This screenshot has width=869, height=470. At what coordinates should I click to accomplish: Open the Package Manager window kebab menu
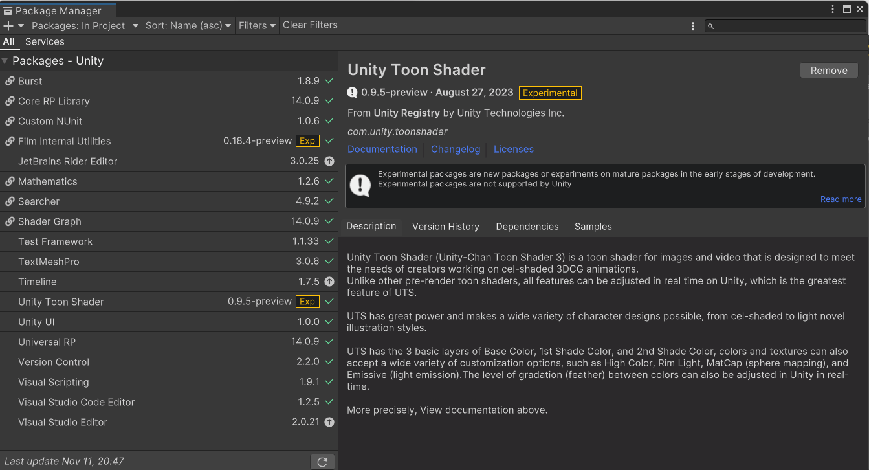click(833, 9)
